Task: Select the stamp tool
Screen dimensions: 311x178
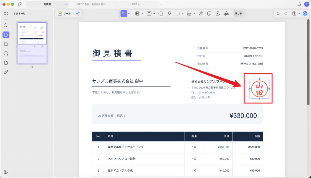Action: point(217,13)
